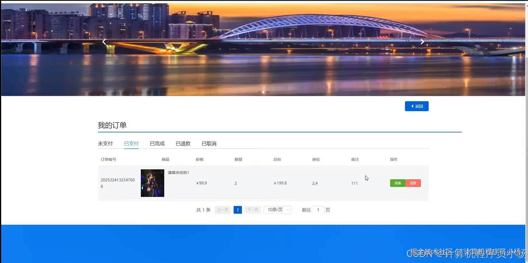528x263 pixels.
Task: Open the 已退款 orders tab
Action: point(183,143)
